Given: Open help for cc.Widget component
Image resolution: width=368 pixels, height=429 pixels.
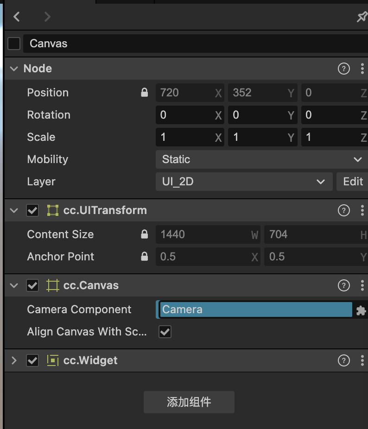Looking at the screenshot, I should pos(343,361).
